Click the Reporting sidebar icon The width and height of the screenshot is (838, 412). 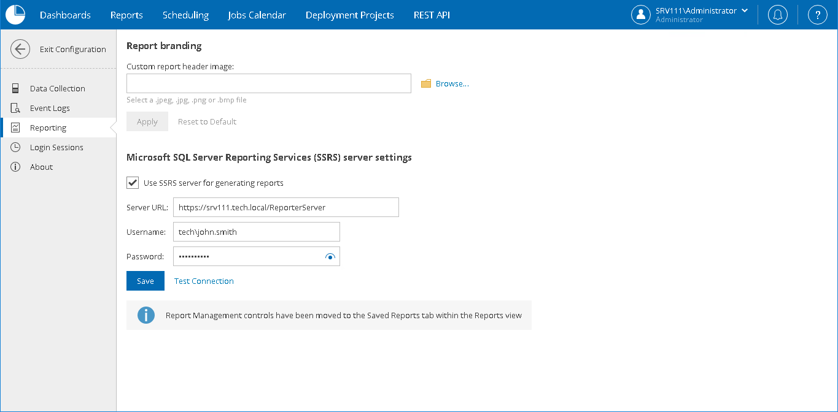pyautogui.click(x=15, y=128)
